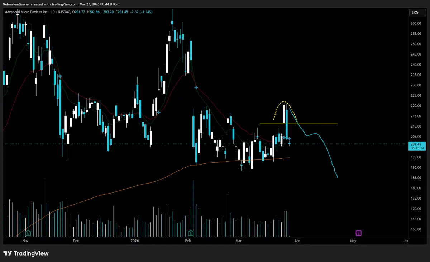Click the 260.00 price axis label
The image size is (430, 262).
pos(417,24)
